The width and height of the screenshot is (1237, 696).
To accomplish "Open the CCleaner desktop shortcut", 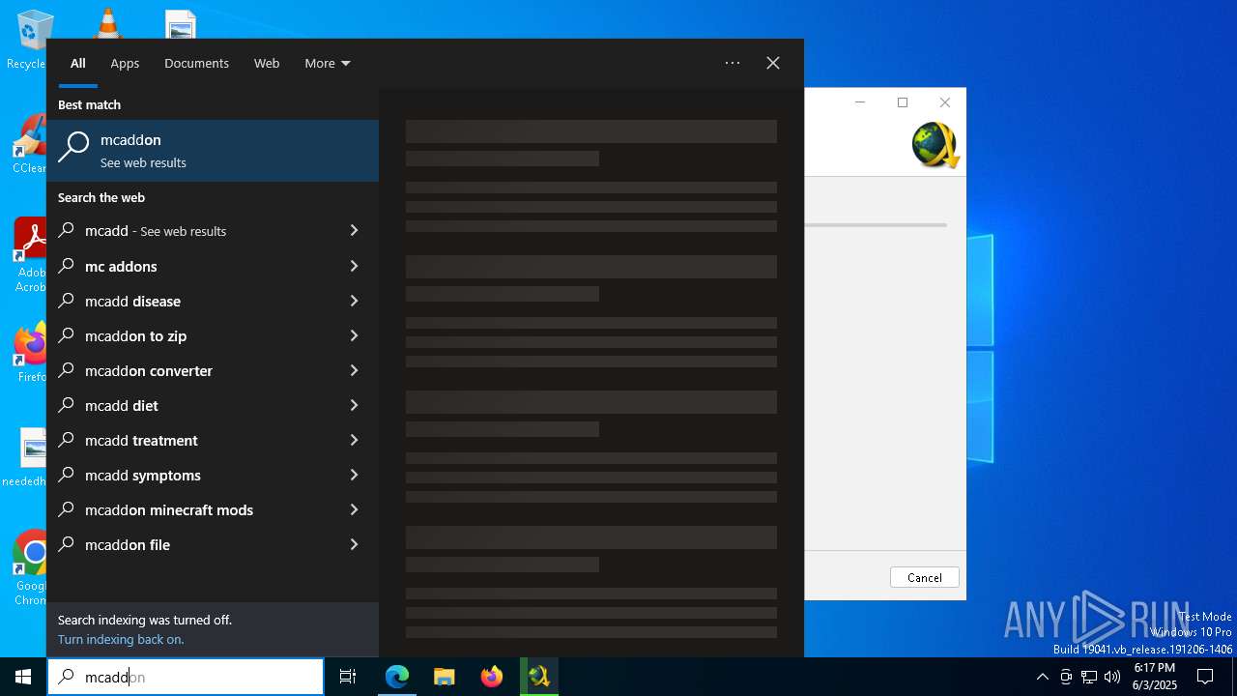I will [30, 145].
